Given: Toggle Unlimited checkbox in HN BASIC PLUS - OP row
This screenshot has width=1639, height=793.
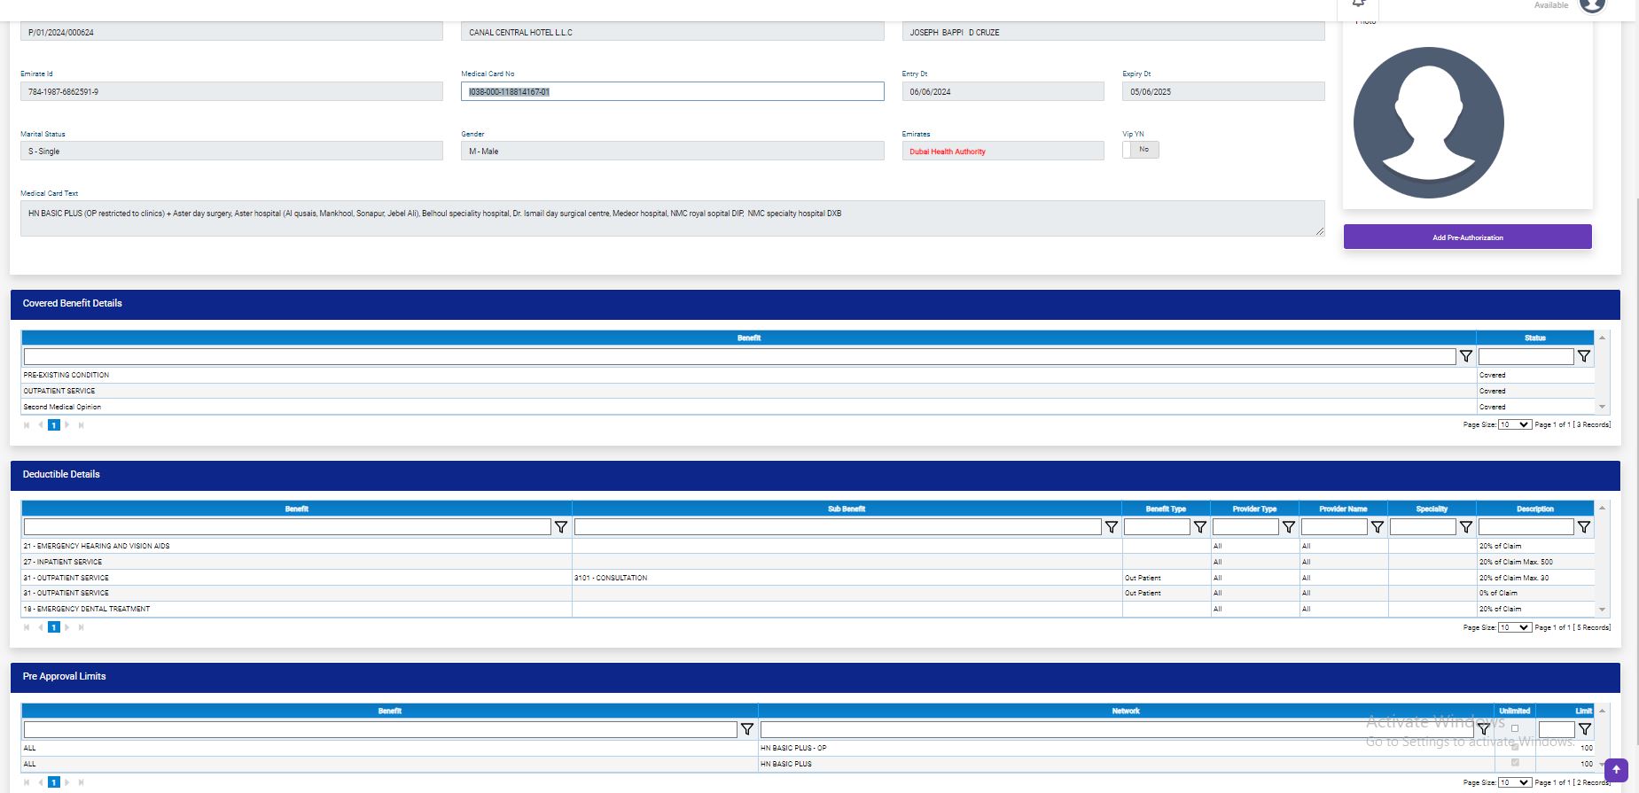Looking at the screenshot, I should 1515,747.
